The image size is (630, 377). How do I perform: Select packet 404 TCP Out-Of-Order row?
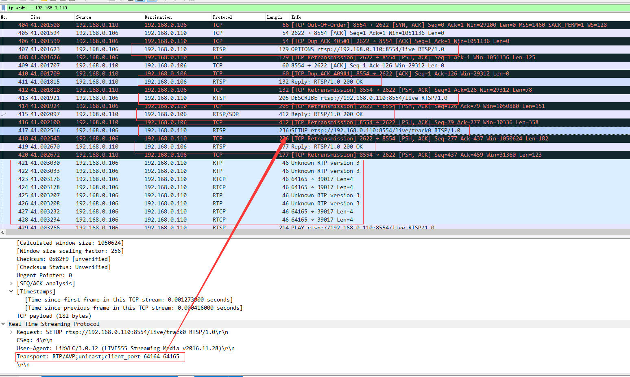tap(315, 25)
